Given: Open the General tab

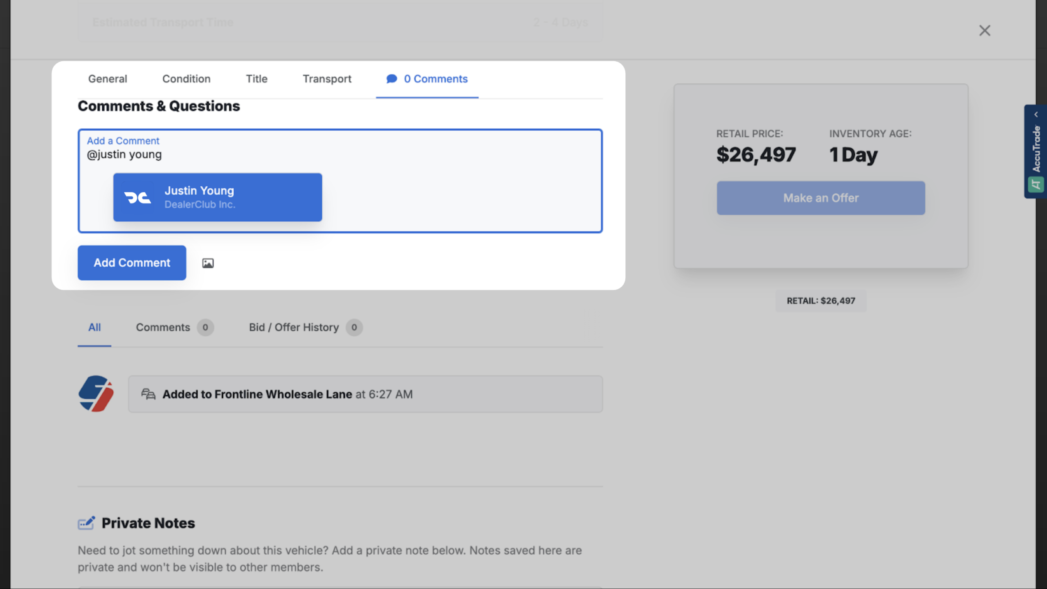Looking at the screenshot, I should [x=108, y=79].
